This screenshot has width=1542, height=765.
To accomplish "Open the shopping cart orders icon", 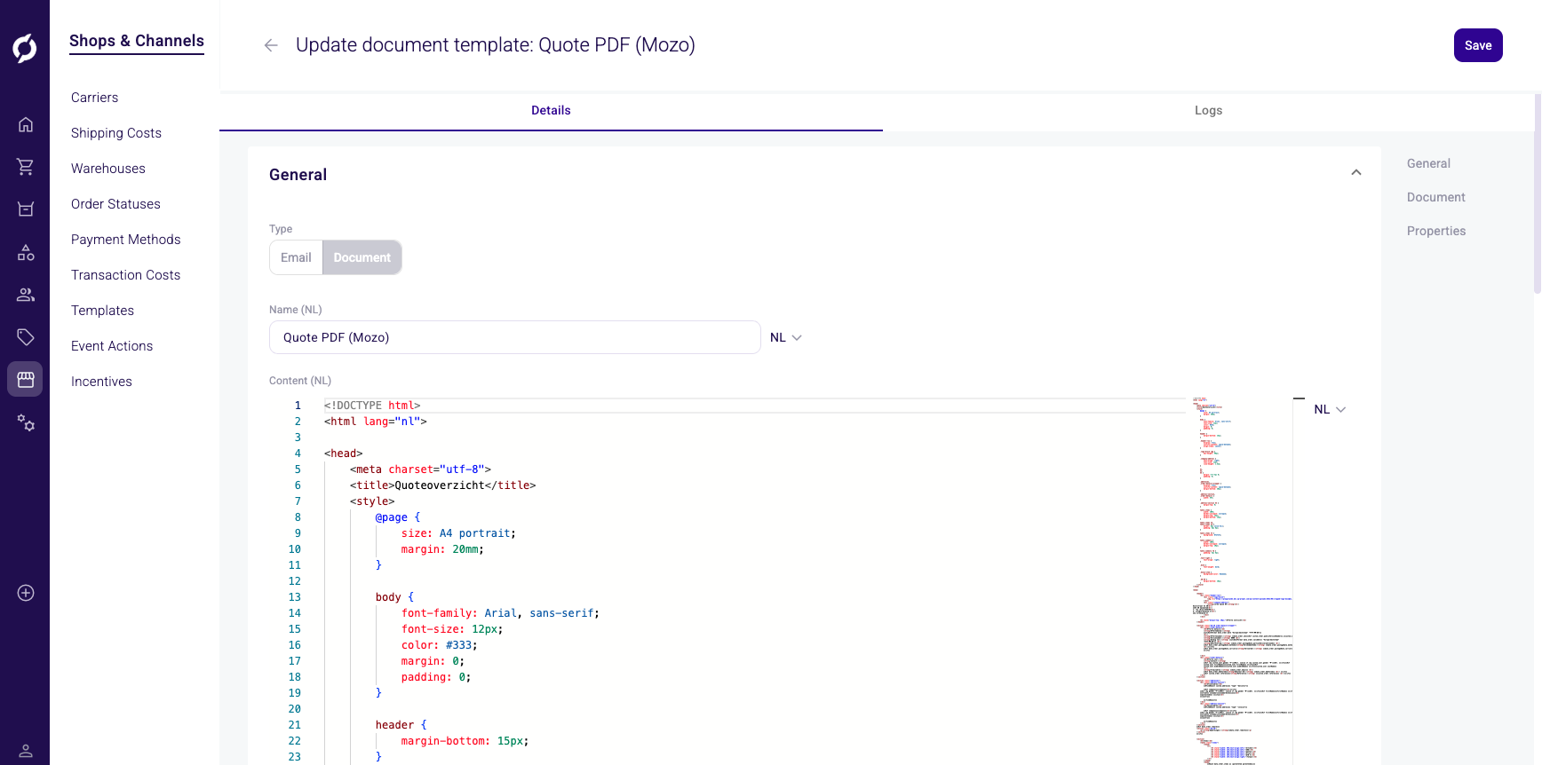I will 26,167.
